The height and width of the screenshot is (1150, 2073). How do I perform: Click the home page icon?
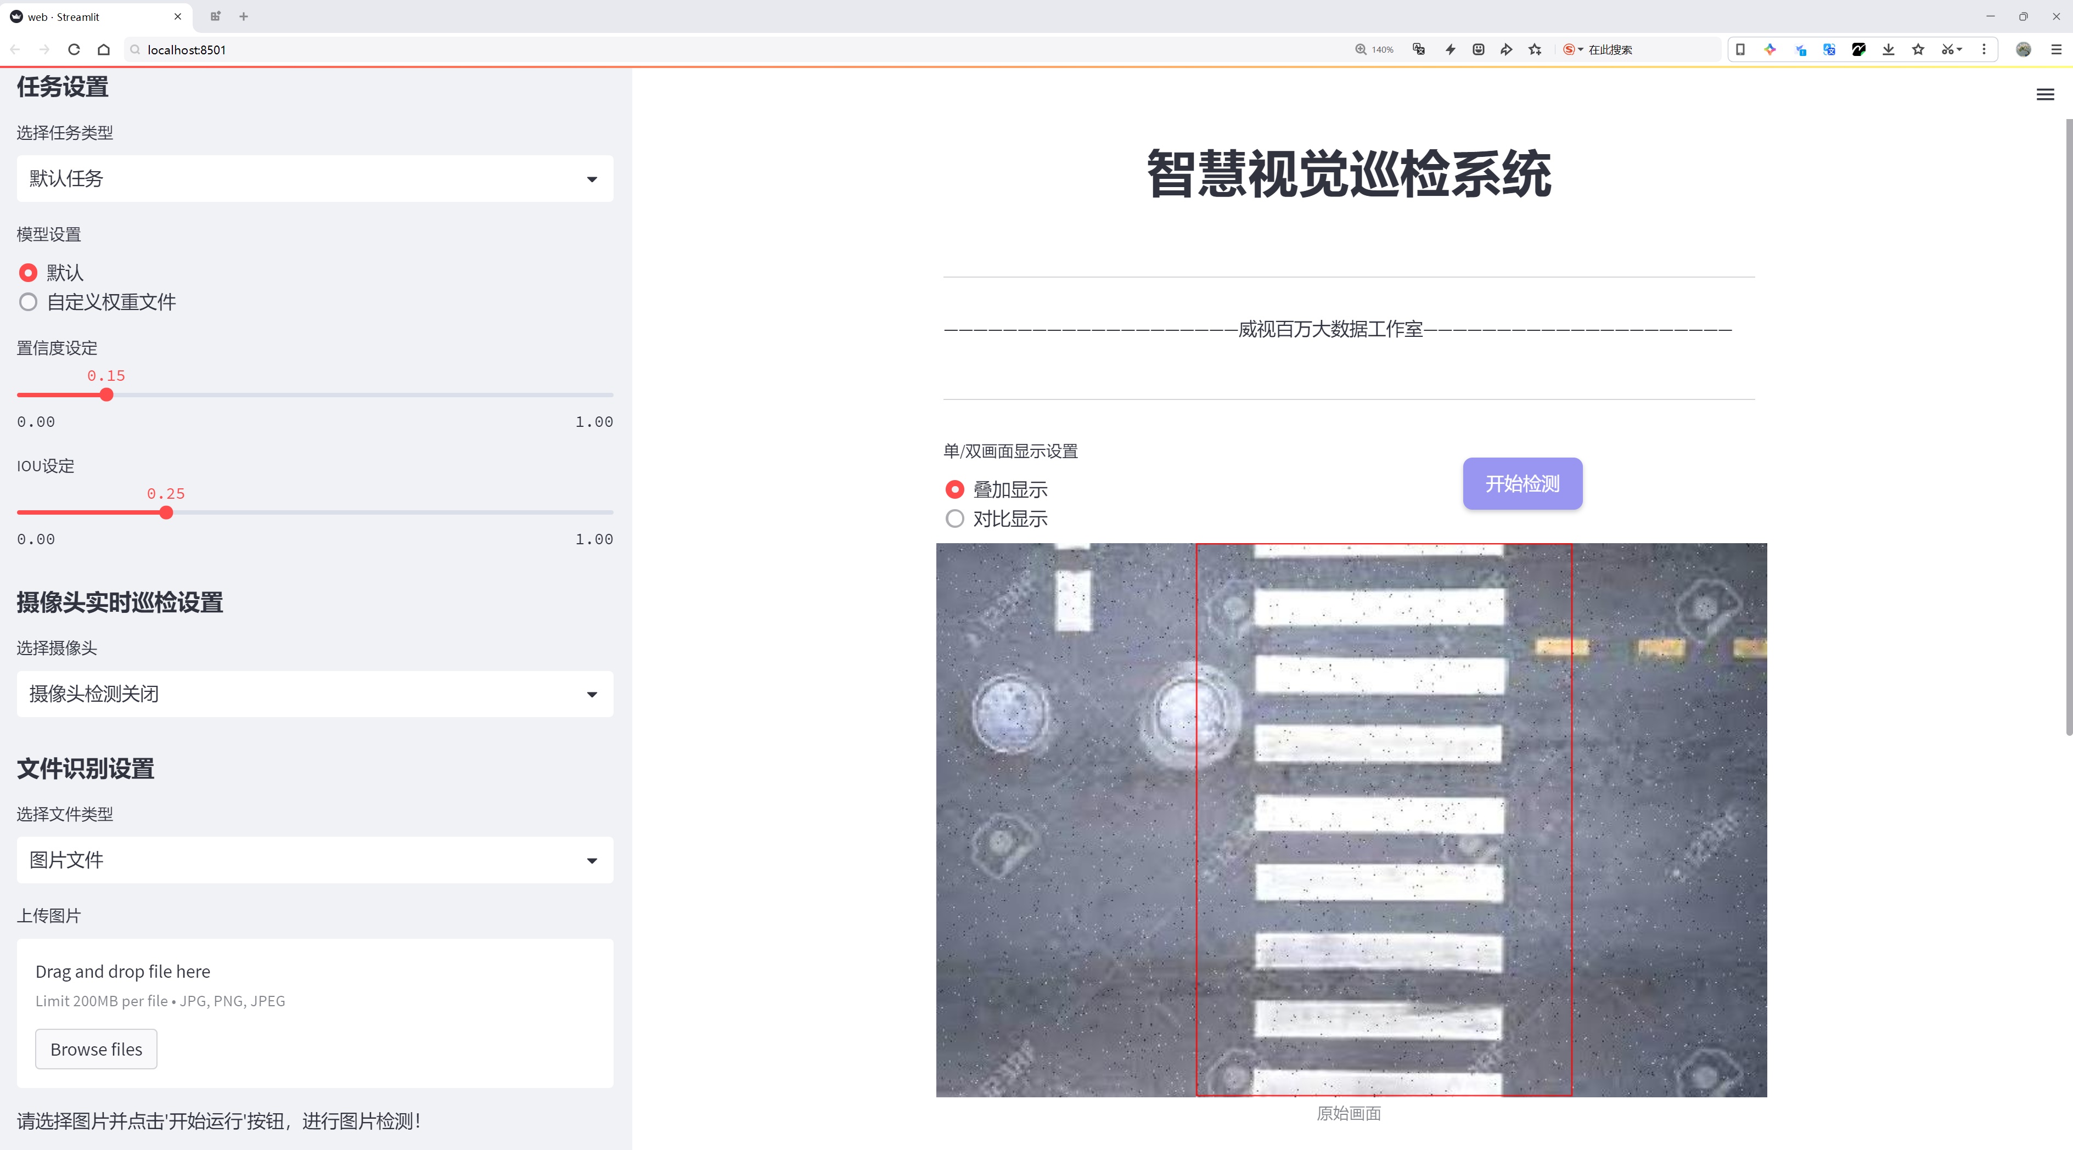(104, 50)
